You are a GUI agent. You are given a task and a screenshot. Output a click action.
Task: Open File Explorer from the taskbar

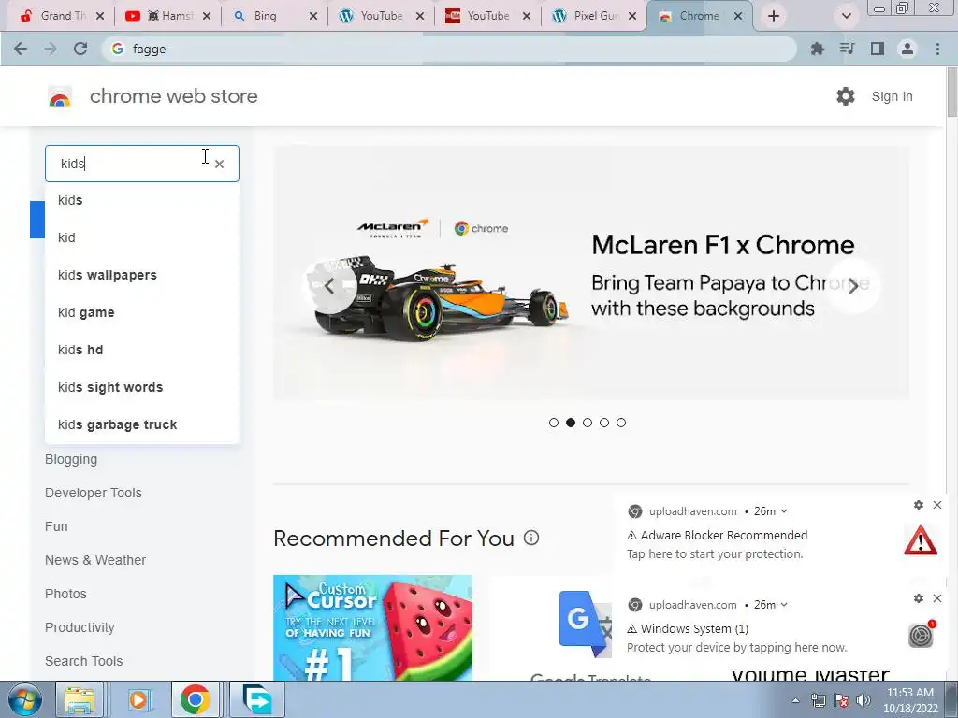pyautogui.click(x=80, y=699)
